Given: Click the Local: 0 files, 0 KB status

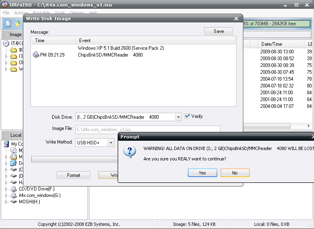Looking at the screenshot, I should tap(271, 224).
